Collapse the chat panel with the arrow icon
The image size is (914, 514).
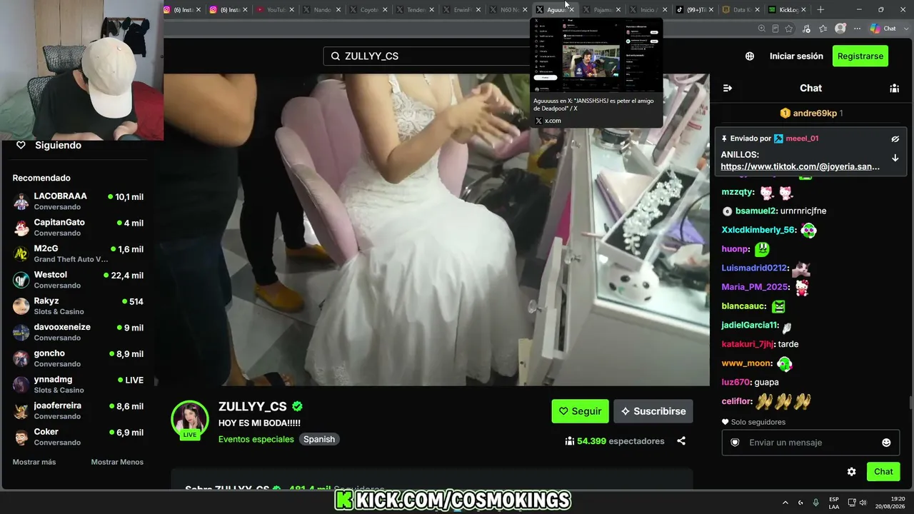point(728,88)
